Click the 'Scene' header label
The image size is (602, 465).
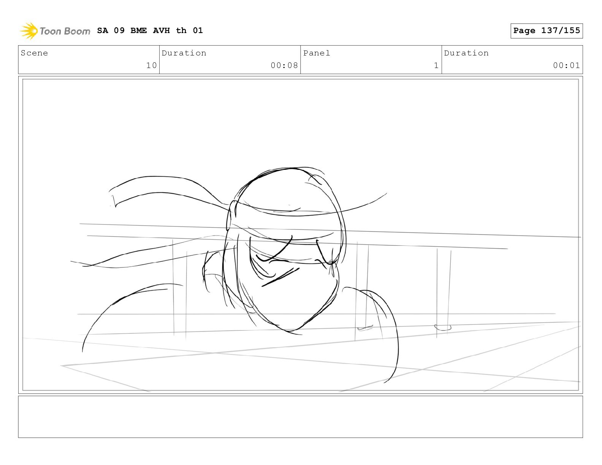[35, 53]
